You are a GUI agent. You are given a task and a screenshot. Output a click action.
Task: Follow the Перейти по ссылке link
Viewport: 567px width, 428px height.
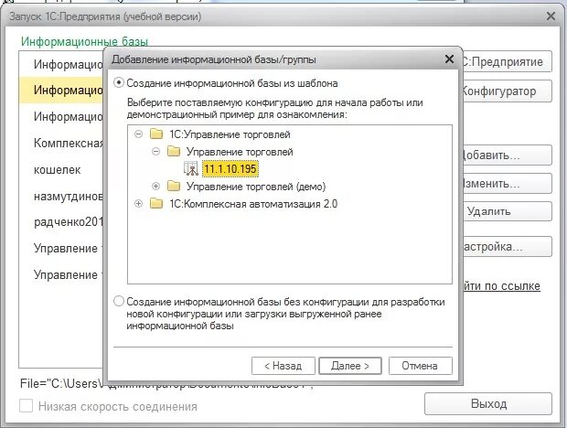(501, 286)
